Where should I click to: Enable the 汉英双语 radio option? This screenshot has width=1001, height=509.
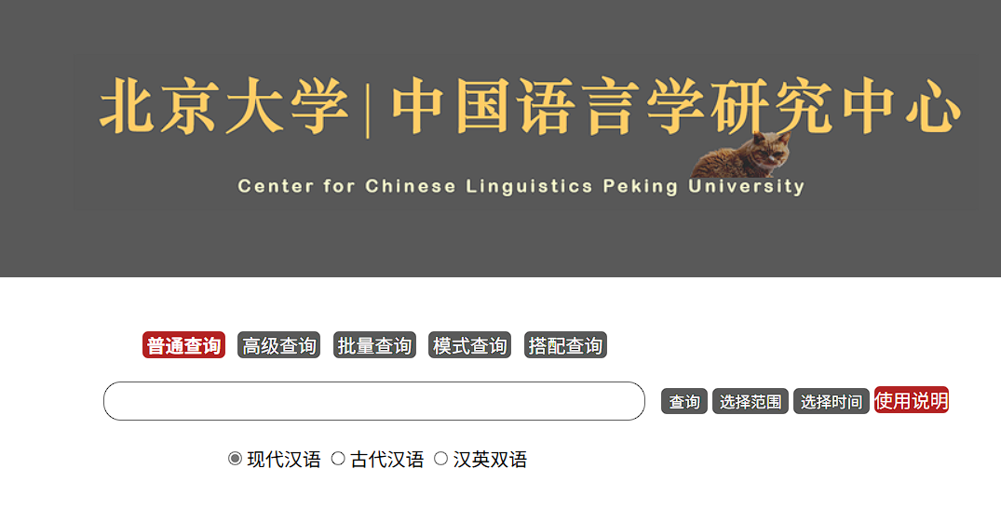441,459
